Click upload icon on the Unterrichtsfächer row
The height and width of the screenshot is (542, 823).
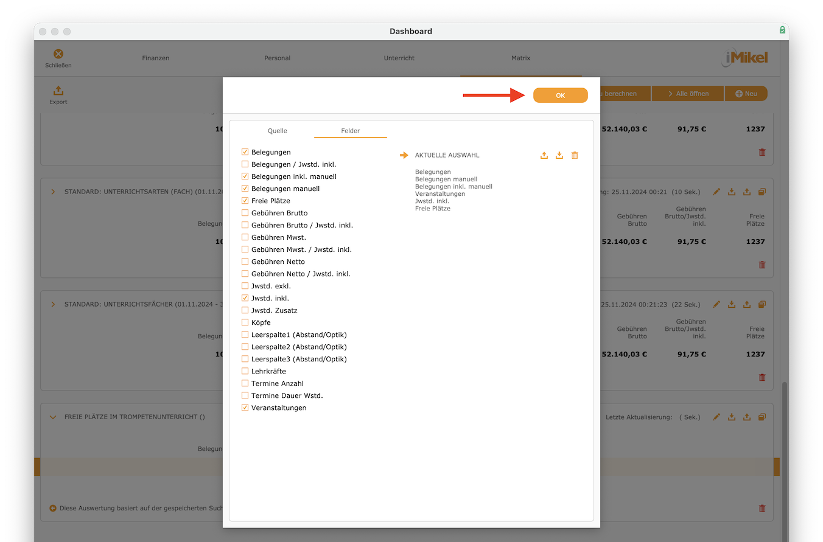[x=747, y=304]
